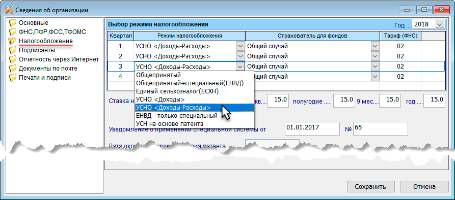Click the Тариф (ФНС) column header
The image size is (455, 200).
(x=400, y=36)
